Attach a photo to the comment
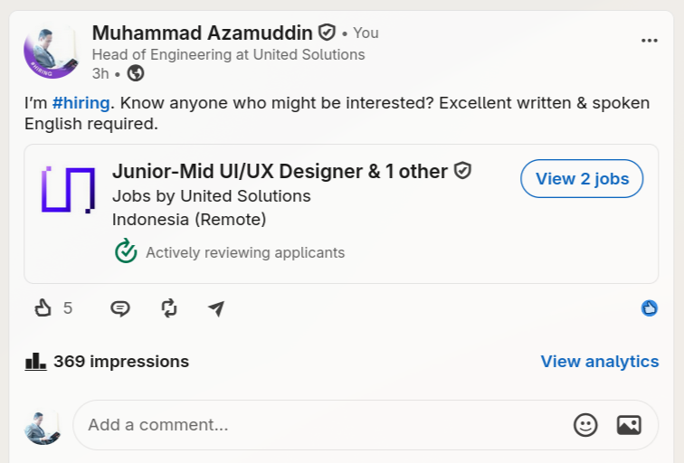Screen dimensions: 684x463 pyautogui.click(x=629, y=425)
